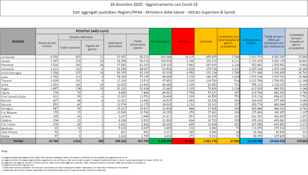Image resolution: width=308 pixels, height=175 pixels.
Task: Select total Ingressi del giorno value 189
Action: (101, 141)
